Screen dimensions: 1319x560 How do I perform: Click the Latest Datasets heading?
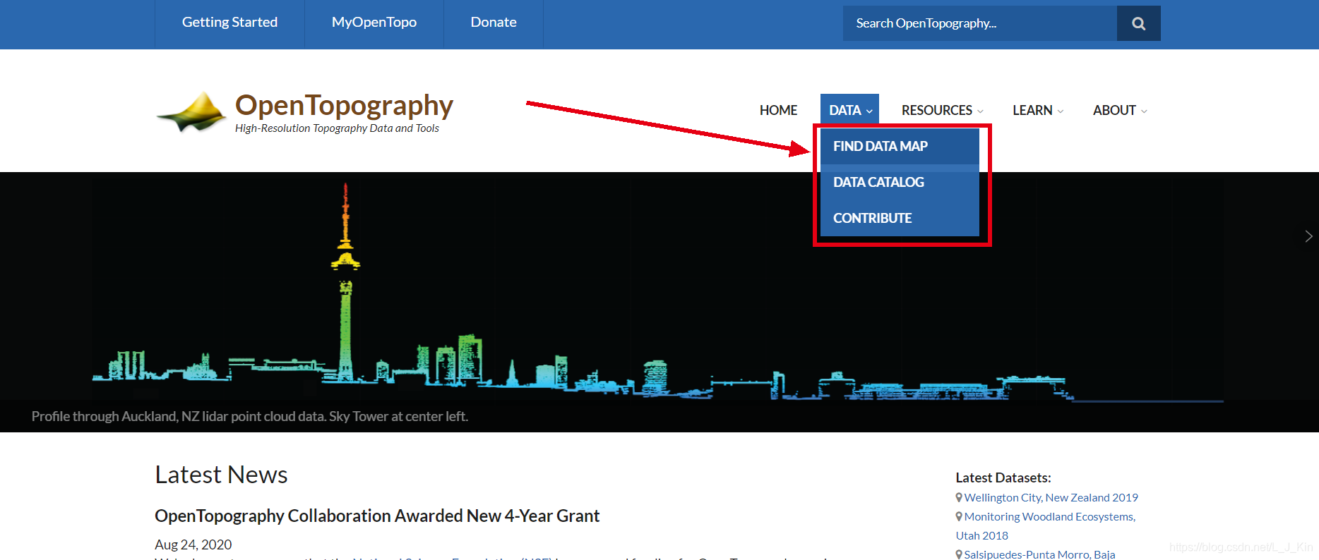pos(1003,477)
